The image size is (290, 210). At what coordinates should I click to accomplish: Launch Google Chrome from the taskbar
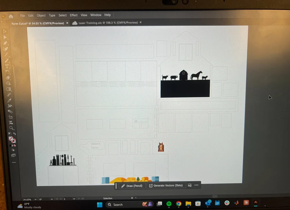pos(179,204)
